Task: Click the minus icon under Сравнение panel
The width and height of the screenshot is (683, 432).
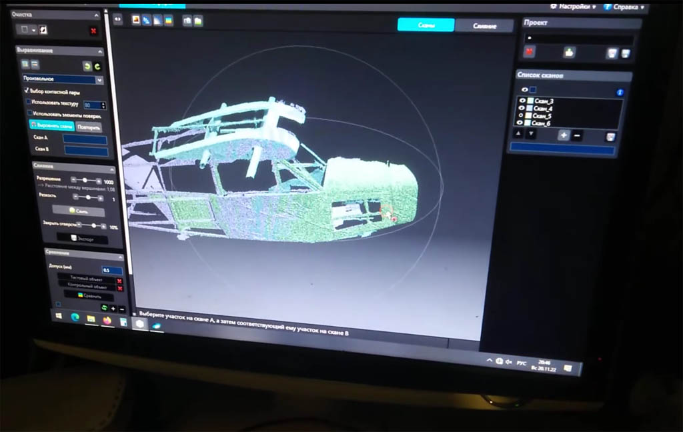Action: tap(122, 309)
